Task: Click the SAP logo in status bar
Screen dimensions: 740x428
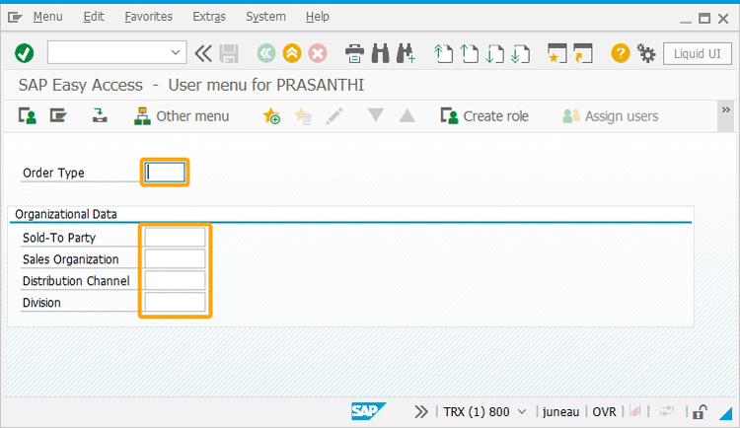Action: pyautogui.click(x=368, y=411)
